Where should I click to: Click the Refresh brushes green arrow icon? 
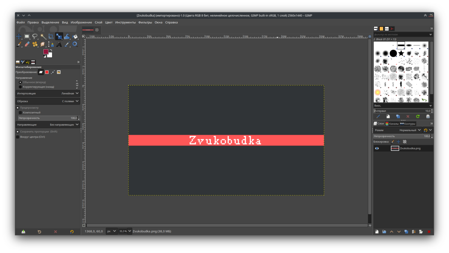[x=418, y=117]
